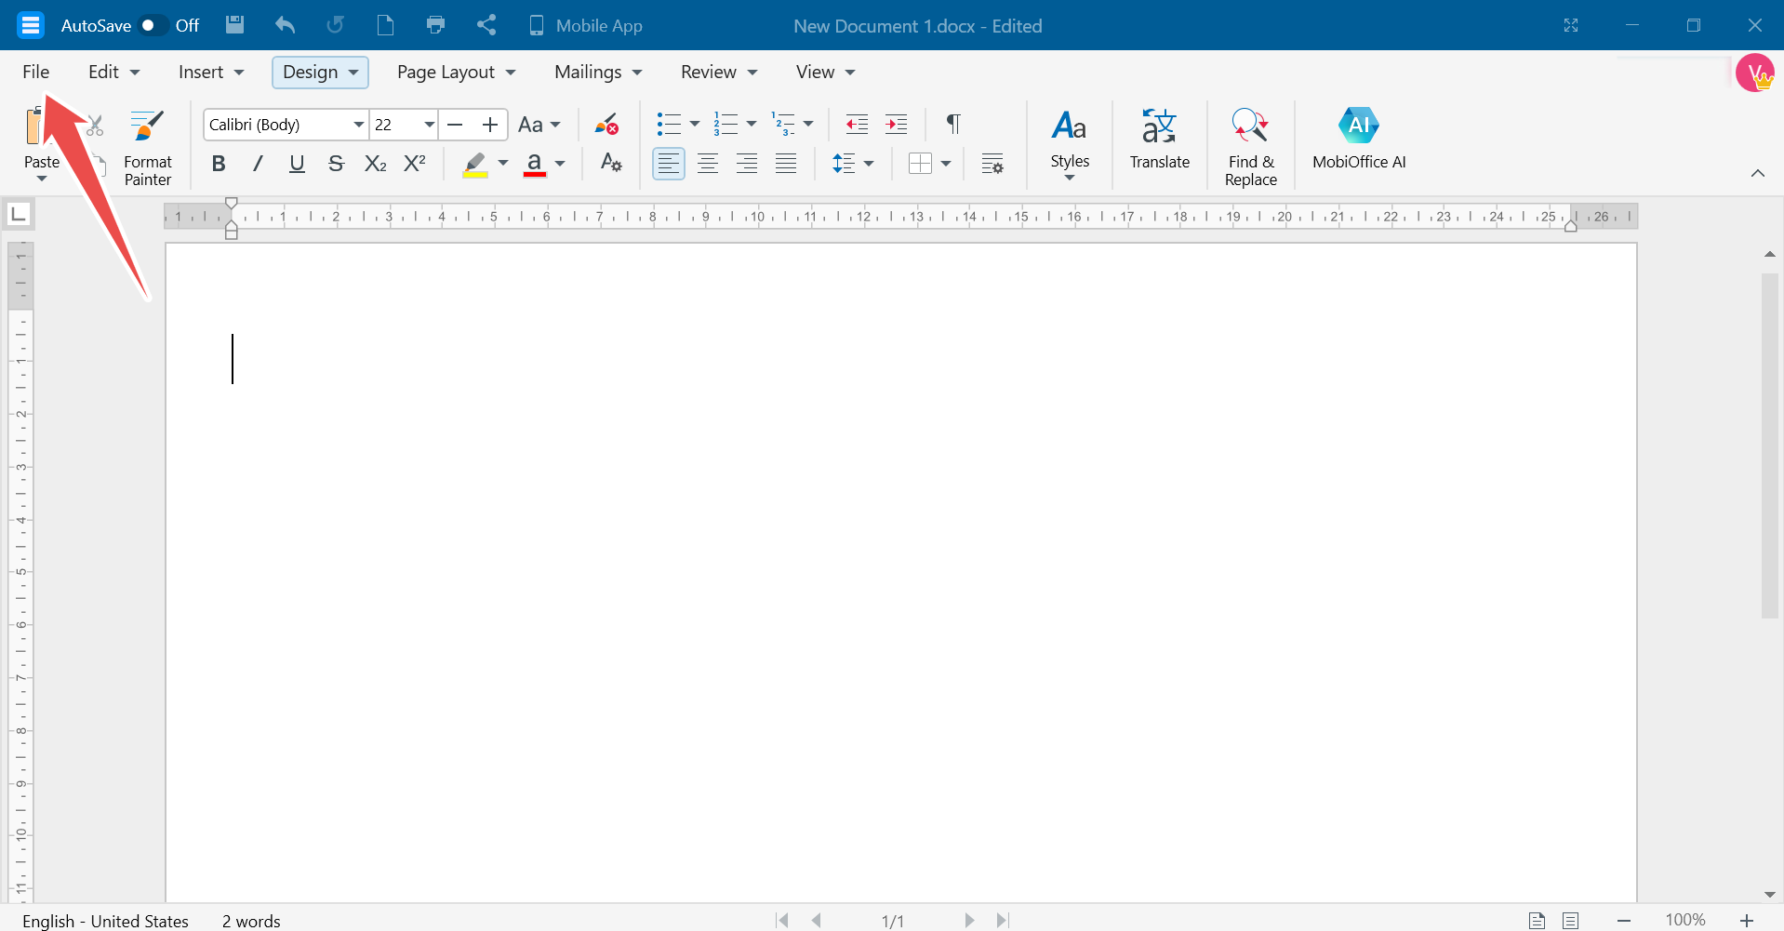Switch to fullscreen mode icon

click(x=1571, y=25)
